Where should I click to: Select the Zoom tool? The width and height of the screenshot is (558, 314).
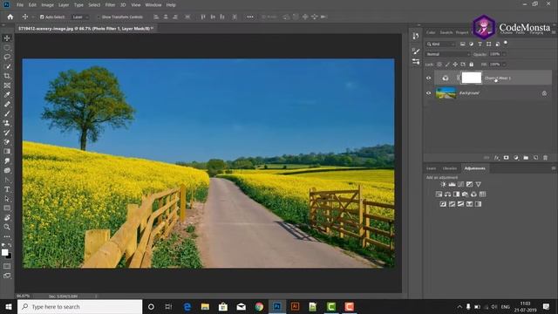pyautogui.click(x=7, y=227)
